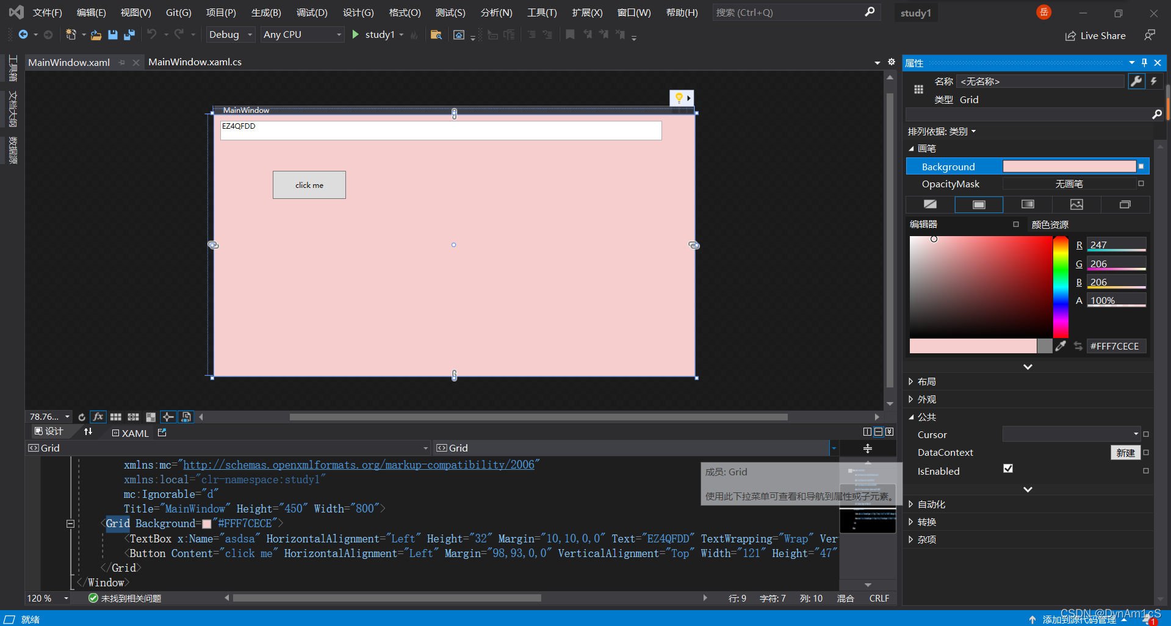This screenshot has height=626, width=1171.
Task: Collapse the 公共 common section
Action: tap(911, 417)
